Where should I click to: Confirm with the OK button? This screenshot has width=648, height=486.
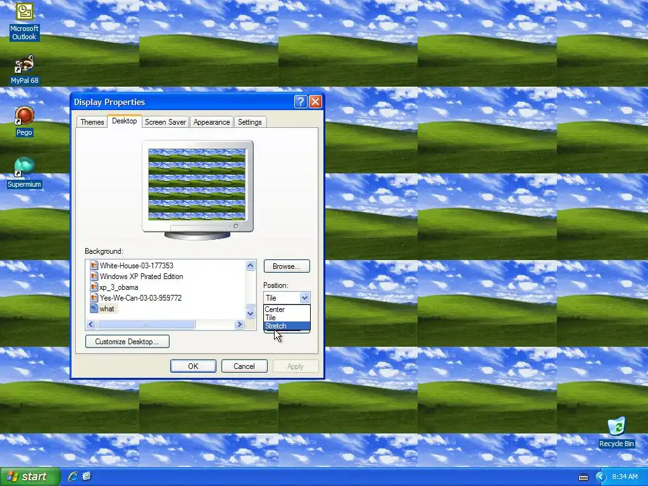click(193, 366)
